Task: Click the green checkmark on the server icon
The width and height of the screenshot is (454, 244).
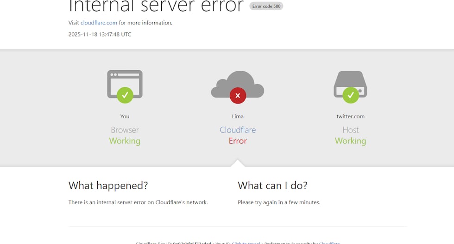Action: pyautogui.click(x=351, y=95)
